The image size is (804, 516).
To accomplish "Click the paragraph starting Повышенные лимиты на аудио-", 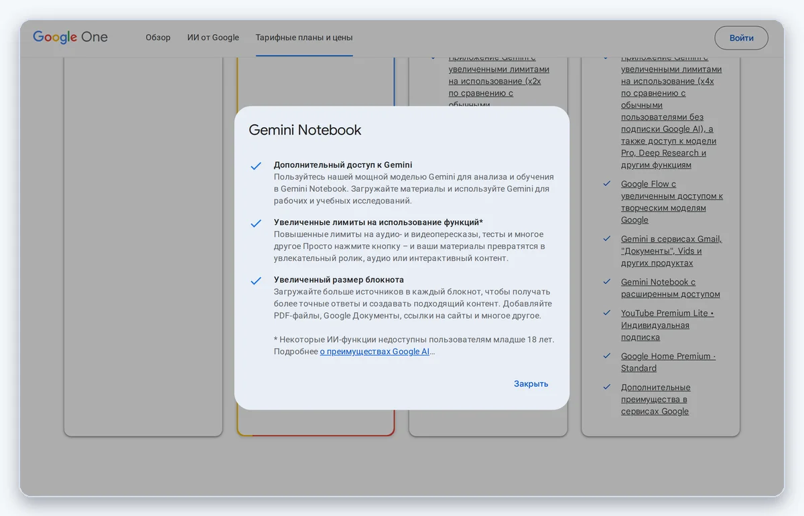I will pyautogui.click(x=409, y=246).
